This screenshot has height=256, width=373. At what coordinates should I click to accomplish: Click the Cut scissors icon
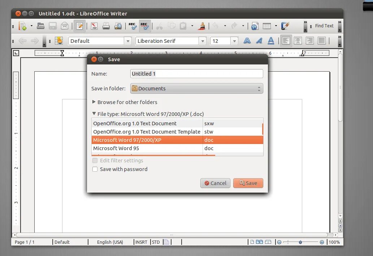tap(159, 26)
